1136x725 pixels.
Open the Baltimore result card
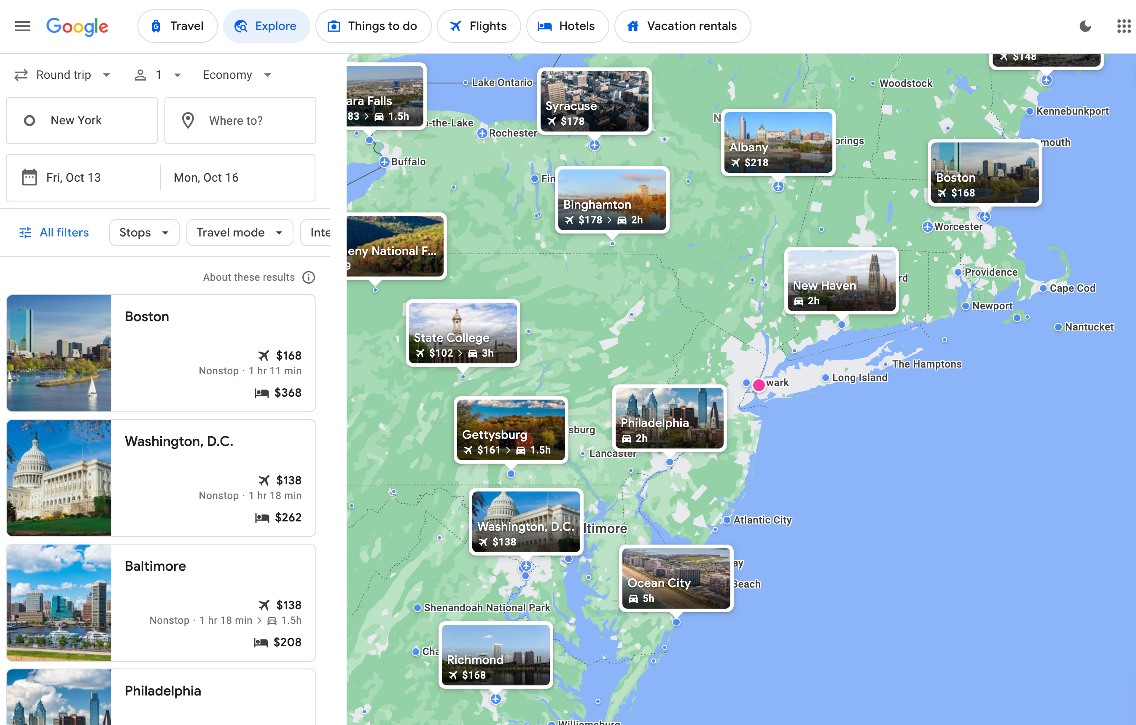click(x=161, y=603)
